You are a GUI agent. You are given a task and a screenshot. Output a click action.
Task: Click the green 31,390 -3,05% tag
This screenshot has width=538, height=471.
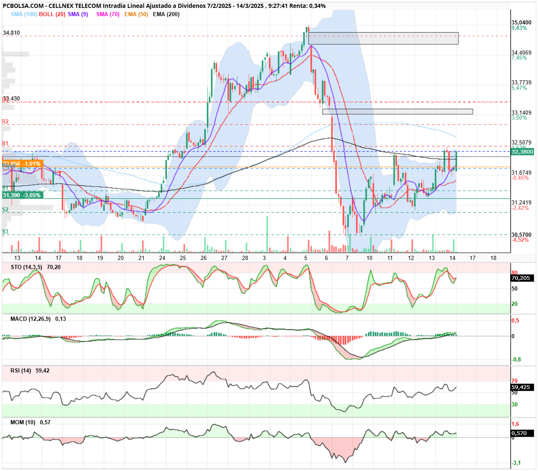(22, 195)
